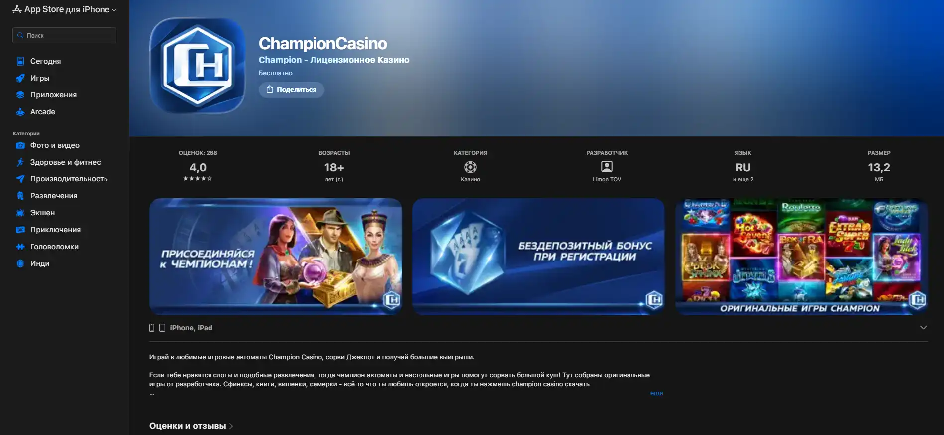This screenshot has height=435, width=944.
Task: Show full description via еще link
Action: click(656, 393)
